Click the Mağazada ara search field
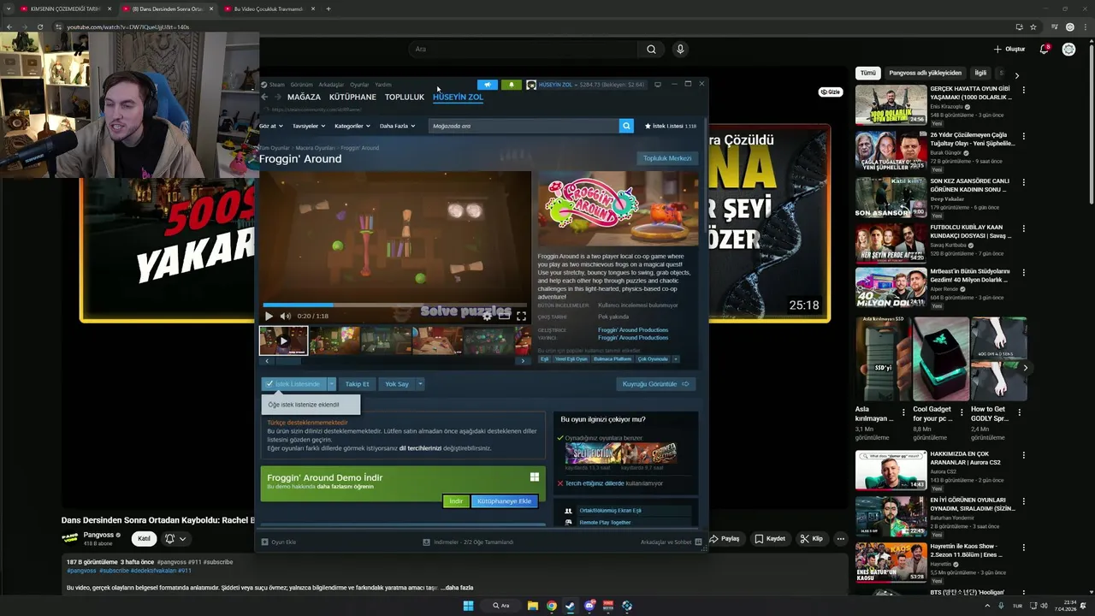The width and height of the screenshot is (1095, 616). 524,126
